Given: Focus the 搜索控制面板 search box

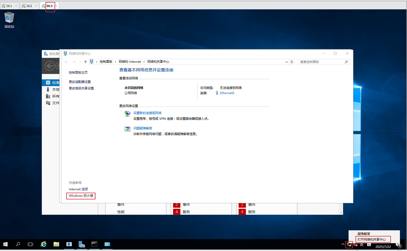Looking at the screenshot, I should (324, 62).
